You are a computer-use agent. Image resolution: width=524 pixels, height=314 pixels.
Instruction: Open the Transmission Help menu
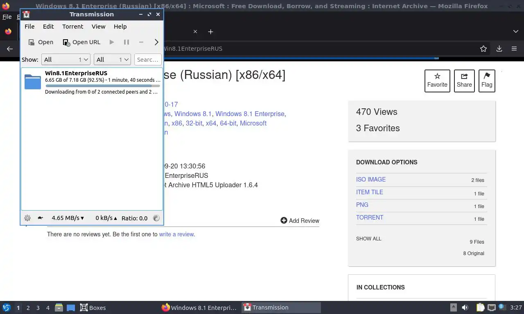120,27
